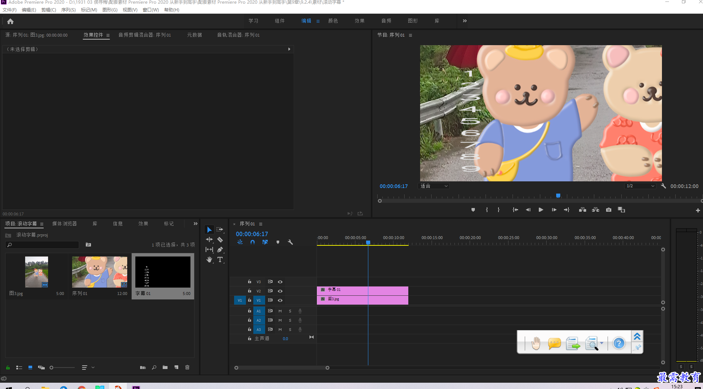
Task: Open the 文件(F) menu
Action: point(10,10)
